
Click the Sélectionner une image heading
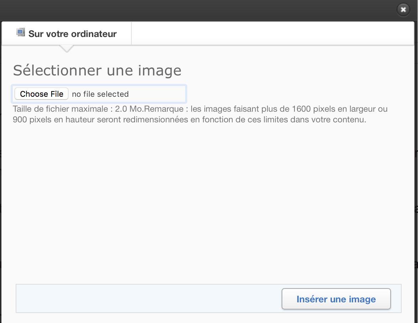[x=97, y=70]
